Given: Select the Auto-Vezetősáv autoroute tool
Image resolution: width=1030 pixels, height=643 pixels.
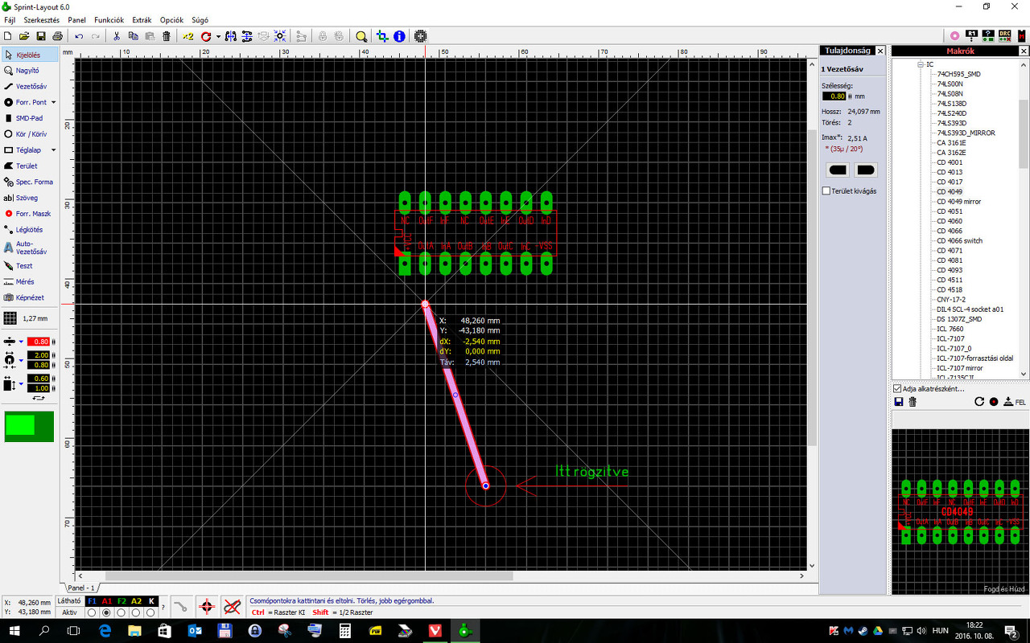Looking at the screenshot, I should pyautogui.click(x=31, y=248).
